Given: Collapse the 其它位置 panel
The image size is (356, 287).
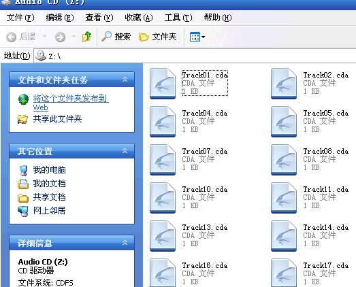Looking at the screenshot, I should click(125, 151).
